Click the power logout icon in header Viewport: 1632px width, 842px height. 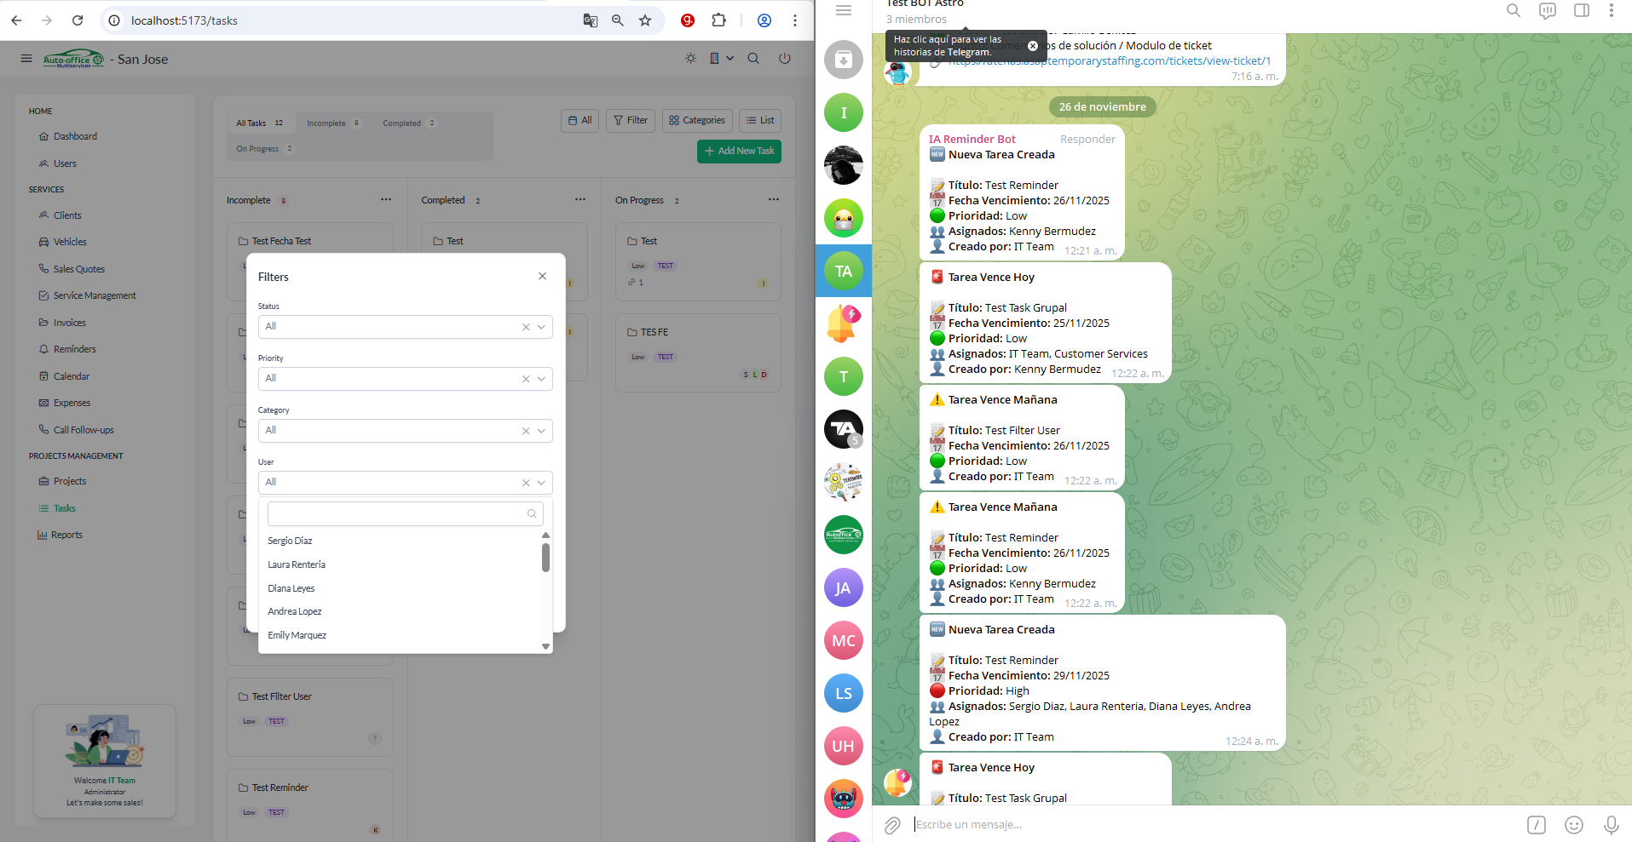pos(784,59)
